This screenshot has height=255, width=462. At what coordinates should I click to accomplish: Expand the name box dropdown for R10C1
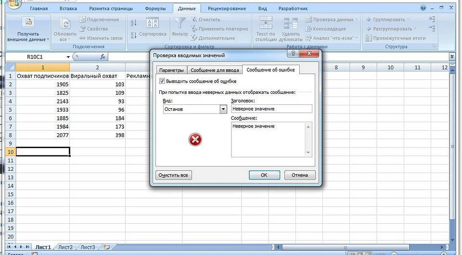click(x=68, y=57)
